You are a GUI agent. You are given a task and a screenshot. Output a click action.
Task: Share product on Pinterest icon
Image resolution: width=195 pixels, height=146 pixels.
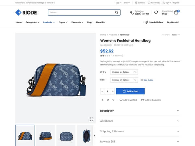113,100
